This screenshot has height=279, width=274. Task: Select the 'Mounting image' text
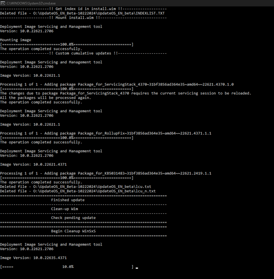tap(15, 40)
